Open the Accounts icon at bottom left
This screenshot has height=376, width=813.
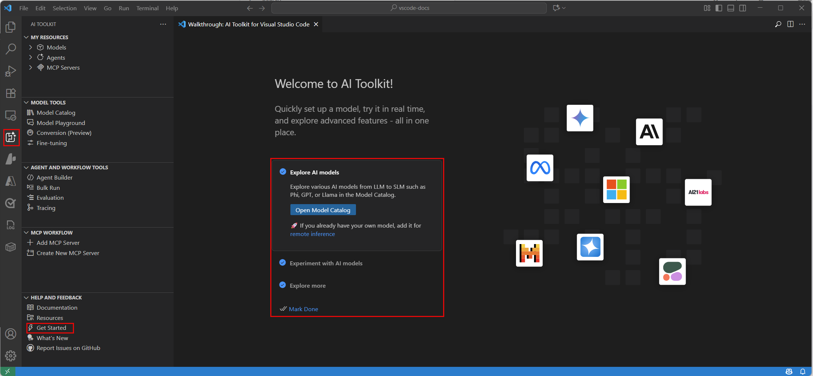(x=11, y=334)
